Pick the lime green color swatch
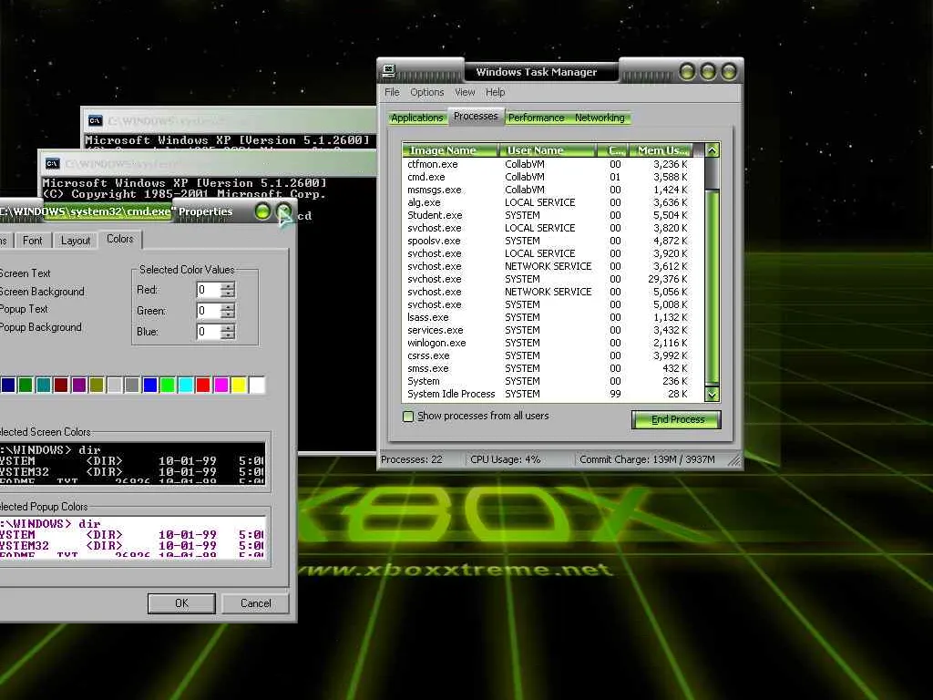933x700 pixels. pyautogui.click(x=168, y=386)
